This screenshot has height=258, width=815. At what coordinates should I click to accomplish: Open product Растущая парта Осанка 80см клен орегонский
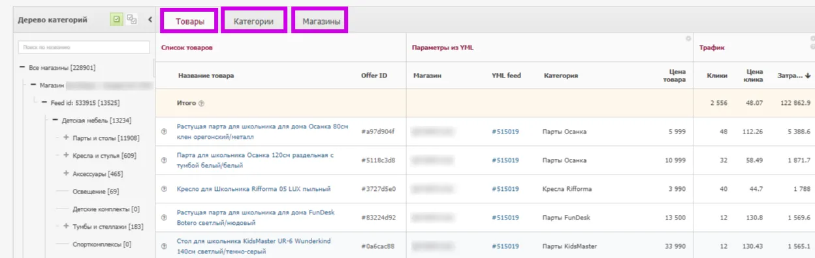click(x=263, y=132)
